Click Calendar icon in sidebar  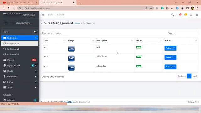point(5,100)
